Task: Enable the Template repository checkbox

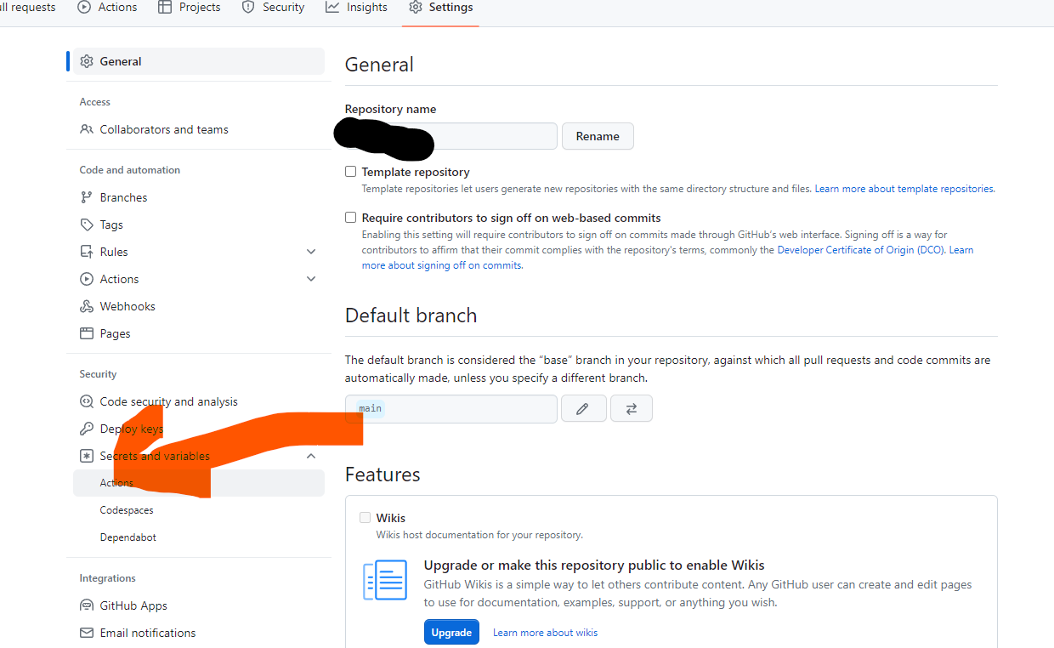Action: tap(350, 172)
